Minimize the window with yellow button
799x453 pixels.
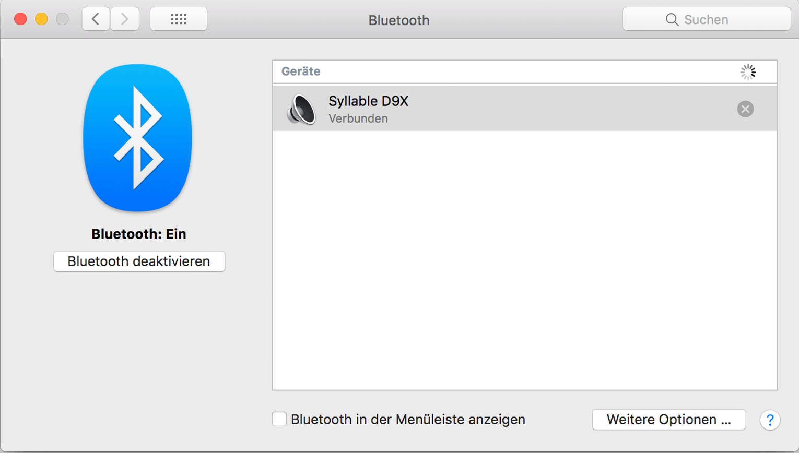pyautogui.click(x=41, y=19)
